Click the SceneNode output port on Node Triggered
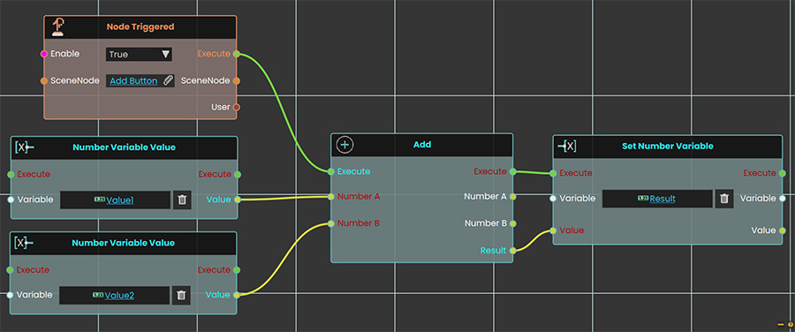Screen dimensions: 795x332 (x=236, y=80)
